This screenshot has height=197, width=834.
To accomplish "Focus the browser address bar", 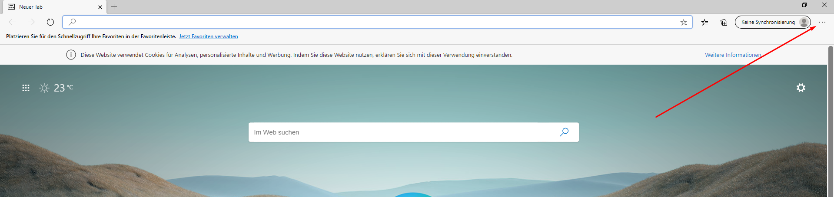I will 377,22.
